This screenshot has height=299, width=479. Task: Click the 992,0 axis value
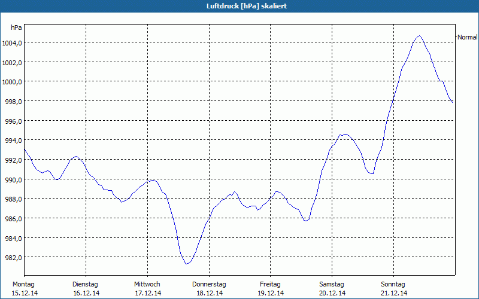pyautogui.click(x=13, y=160)
